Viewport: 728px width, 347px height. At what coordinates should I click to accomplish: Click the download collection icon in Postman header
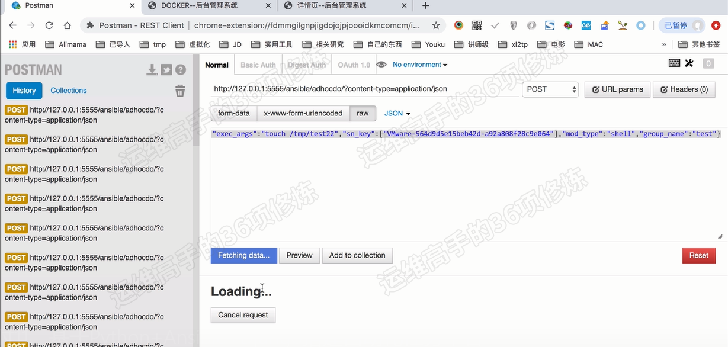pyautogui.click(x=152, y=69)
